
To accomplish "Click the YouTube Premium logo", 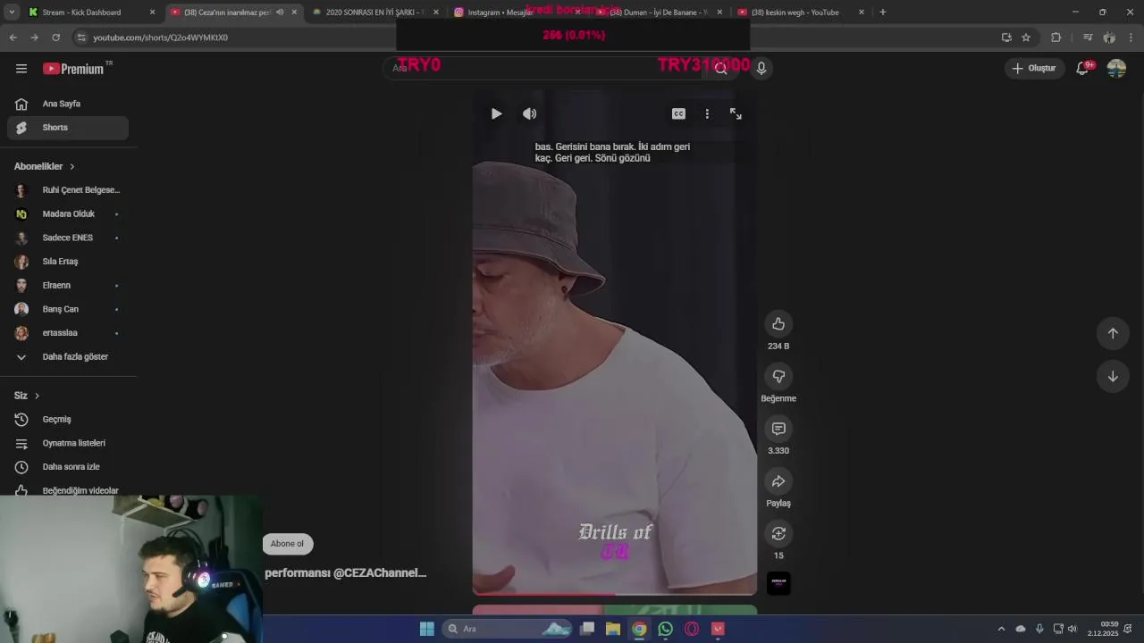I will [x=74, y=69].
